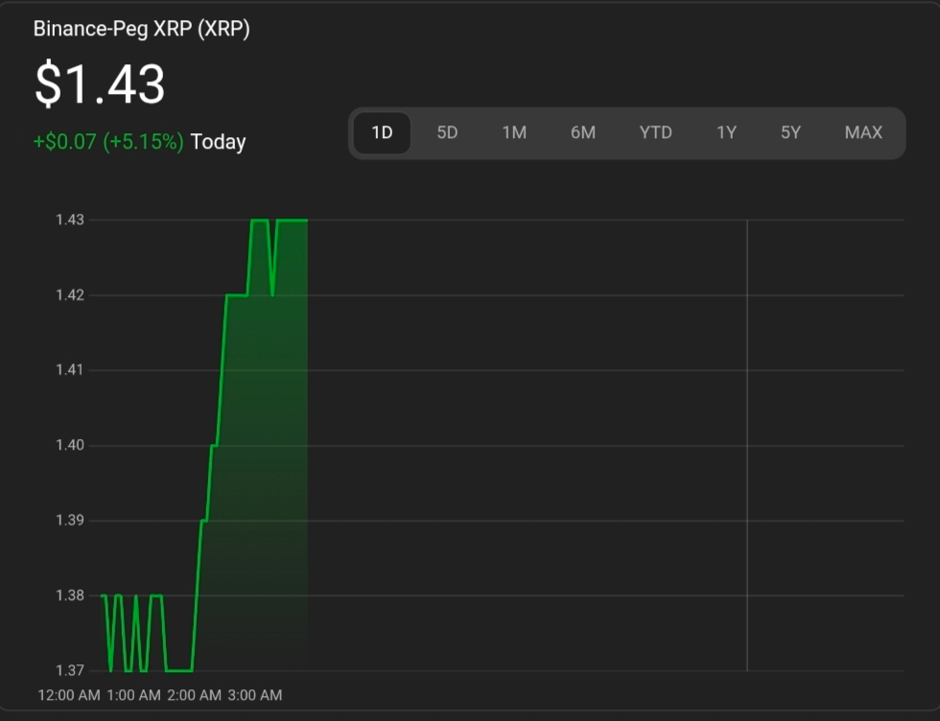Click the 1:00 AM axis label
This screenshot has width=940, height=721.
click(133, 695)
